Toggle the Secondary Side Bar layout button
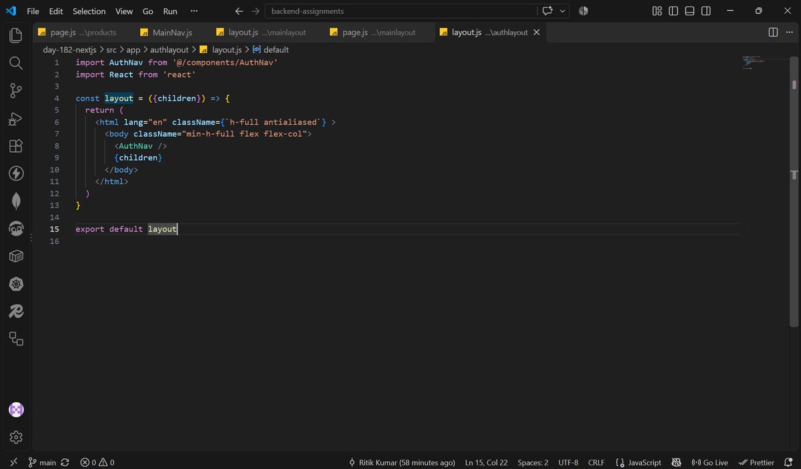Image resolution: width=801 pixels, height=469 pixels. point(706,11)
